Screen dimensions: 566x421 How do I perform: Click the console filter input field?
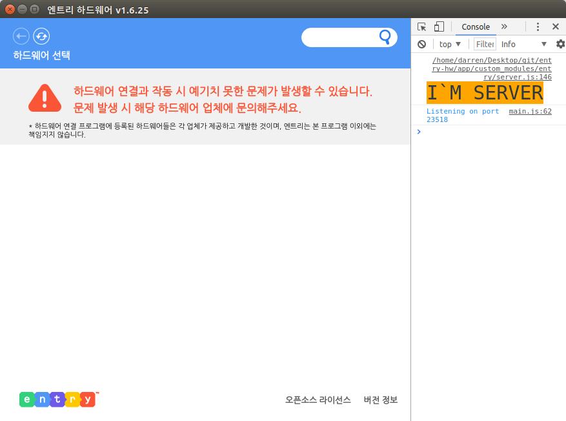[485, 44]
